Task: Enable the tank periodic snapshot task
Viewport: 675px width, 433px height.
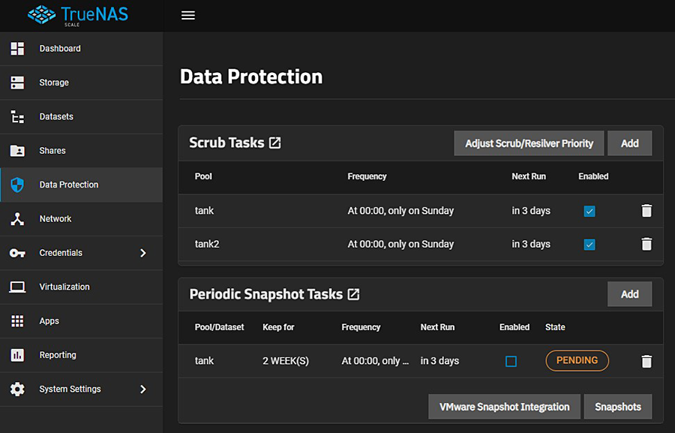Action: coord(511,361)
